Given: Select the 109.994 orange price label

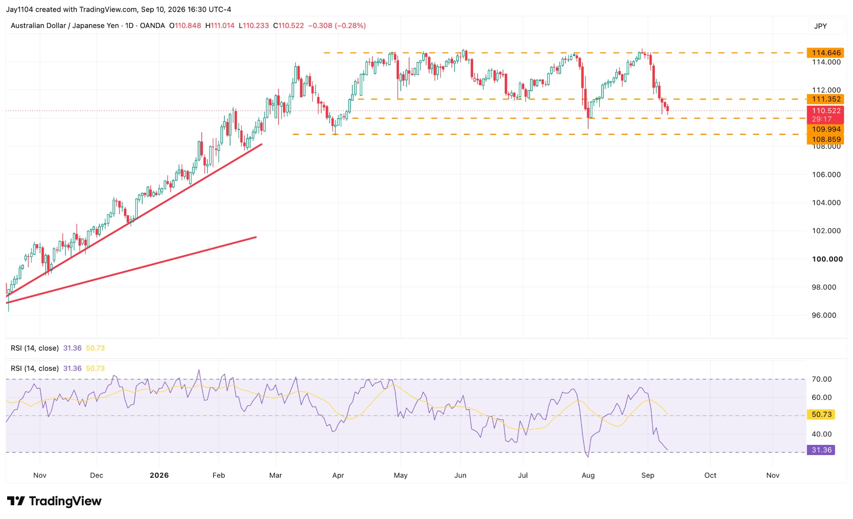Looking at the screenshot, I should [826, 129].
